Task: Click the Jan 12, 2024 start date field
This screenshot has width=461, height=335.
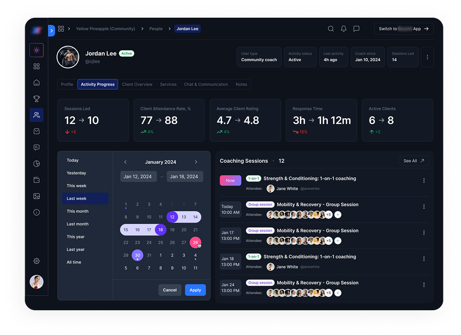Action: (138, 176)
